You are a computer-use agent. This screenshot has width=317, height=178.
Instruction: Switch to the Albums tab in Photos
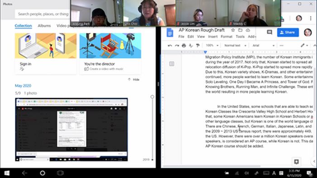point(44,26)
